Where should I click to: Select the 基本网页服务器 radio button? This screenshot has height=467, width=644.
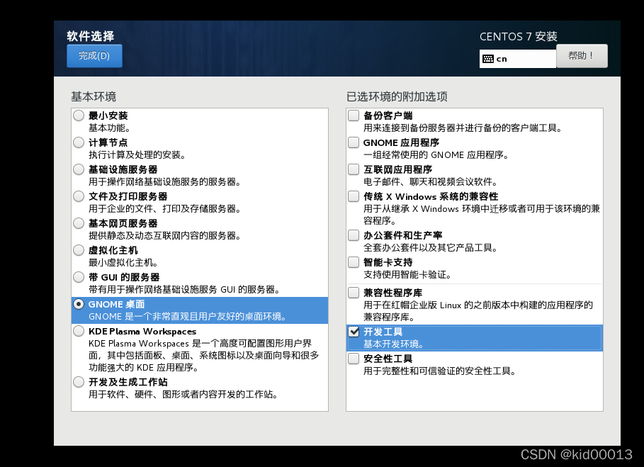click(x=79, y=223)
